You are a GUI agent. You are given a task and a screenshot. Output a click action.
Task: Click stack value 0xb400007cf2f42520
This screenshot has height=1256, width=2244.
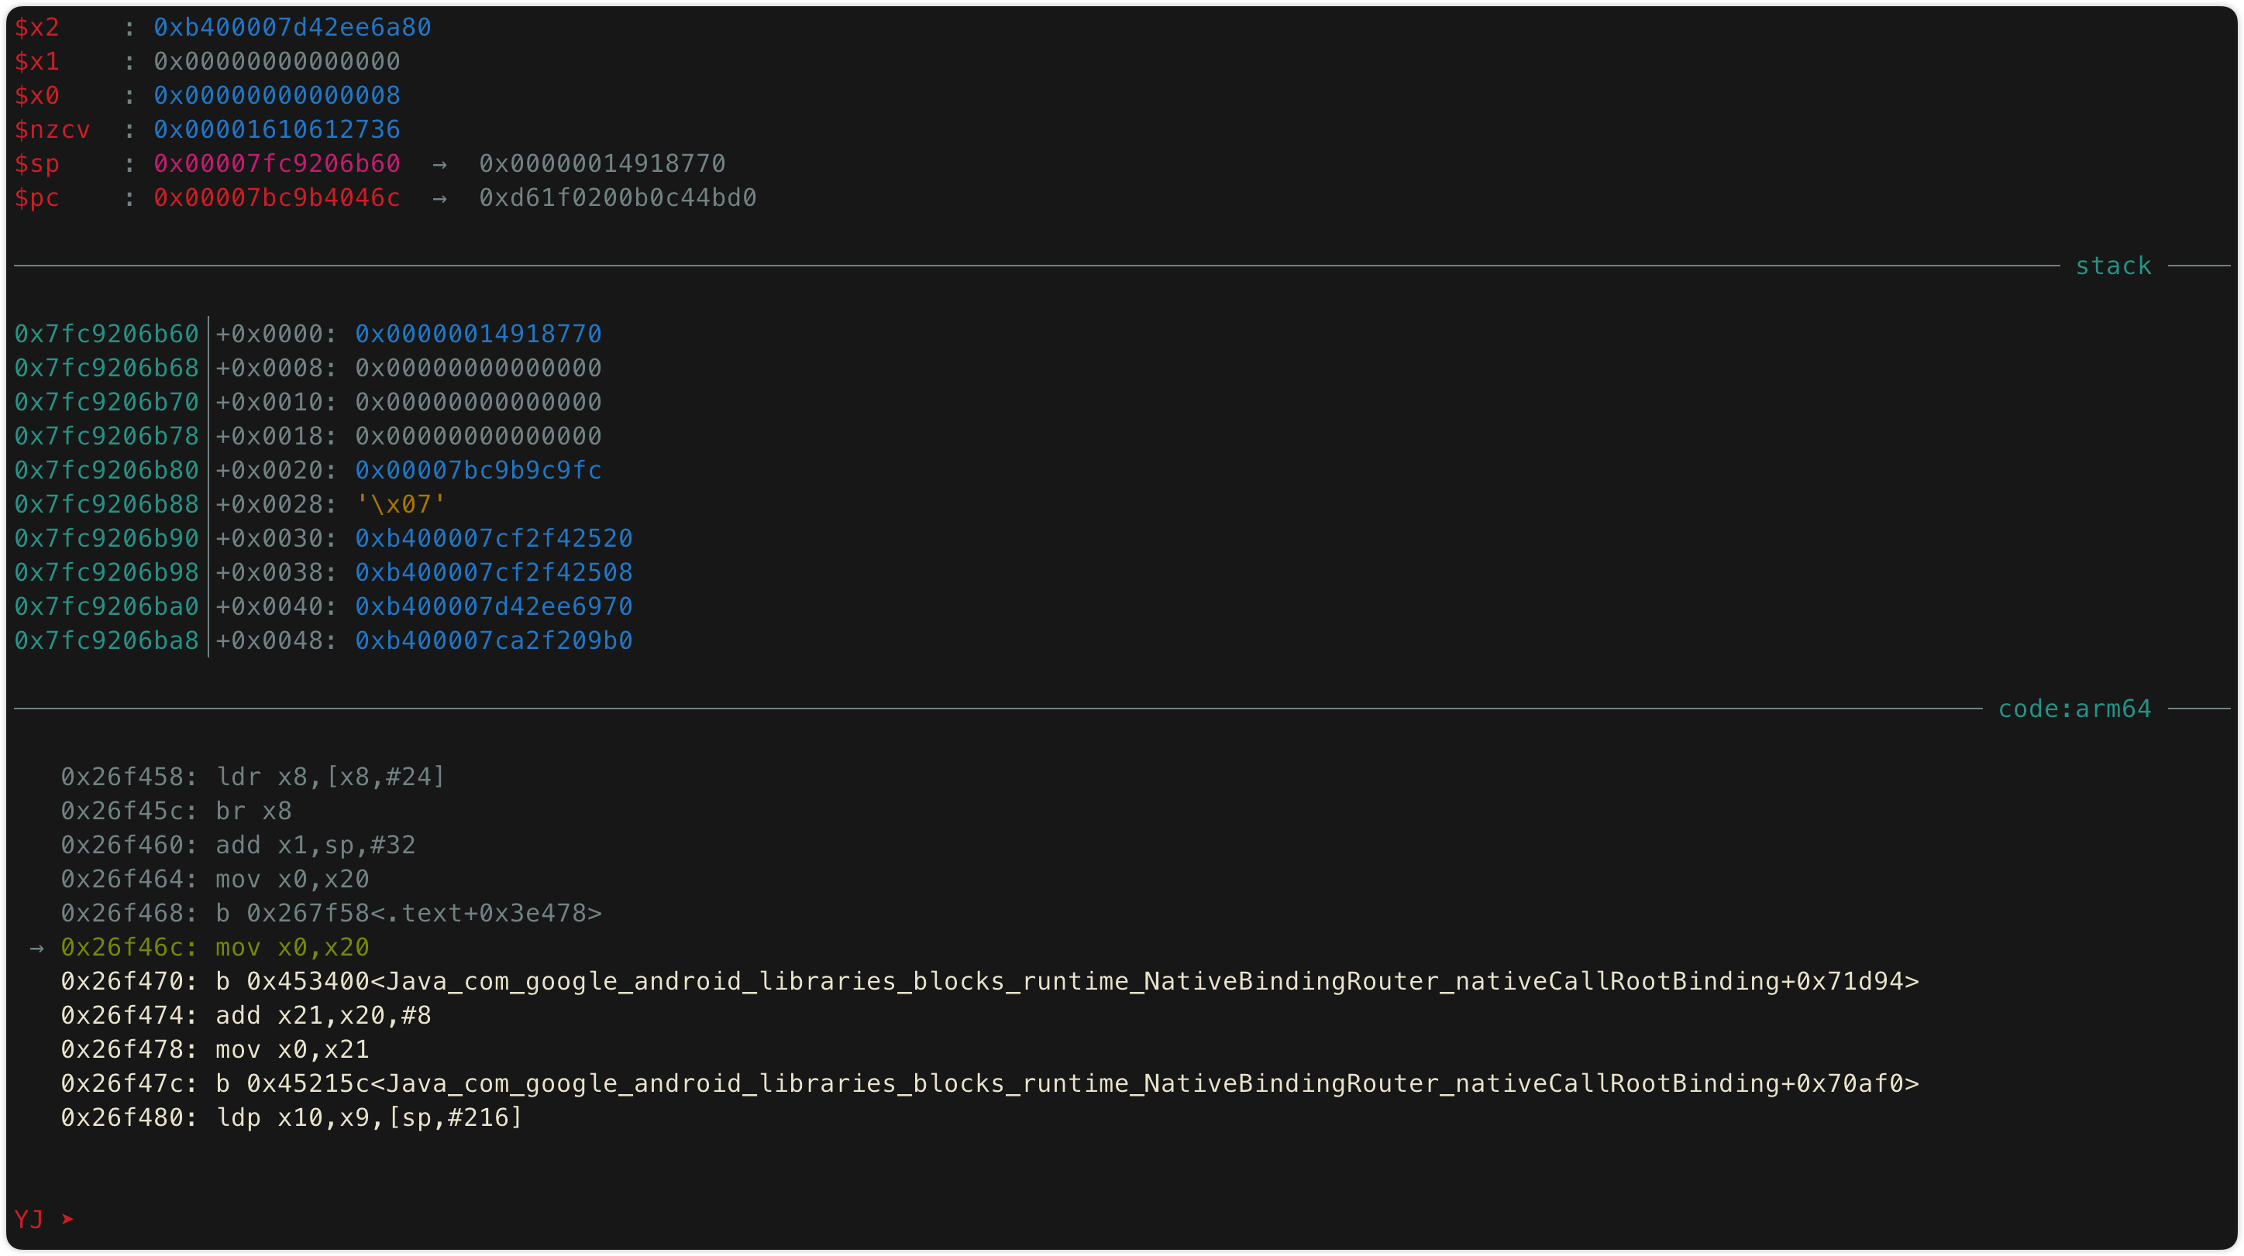click(493, 538)
